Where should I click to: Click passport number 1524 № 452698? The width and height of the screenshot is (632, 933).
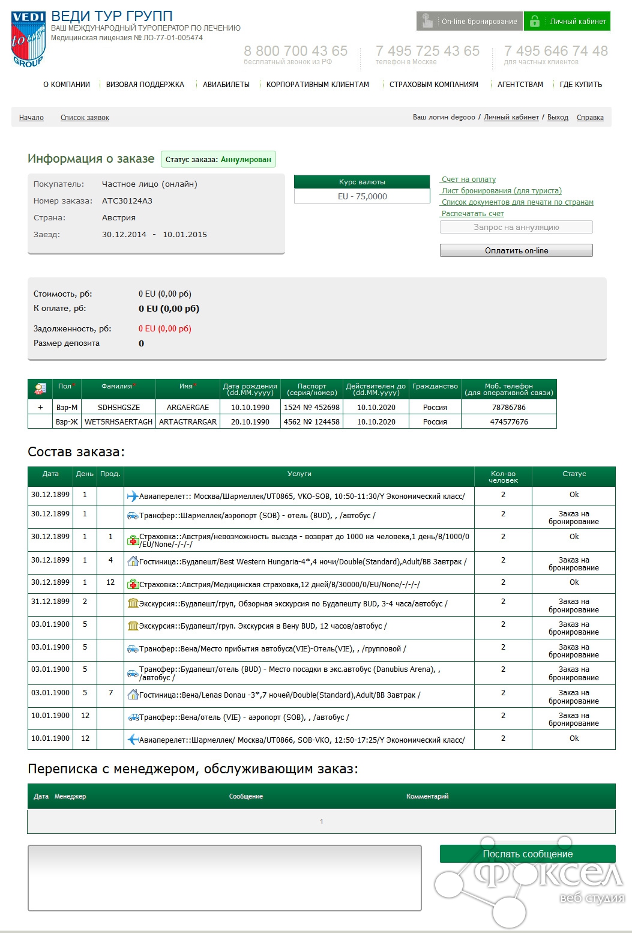coord(311,407)
